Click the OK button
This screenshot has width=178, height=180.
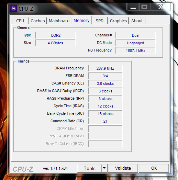point(154,168)
